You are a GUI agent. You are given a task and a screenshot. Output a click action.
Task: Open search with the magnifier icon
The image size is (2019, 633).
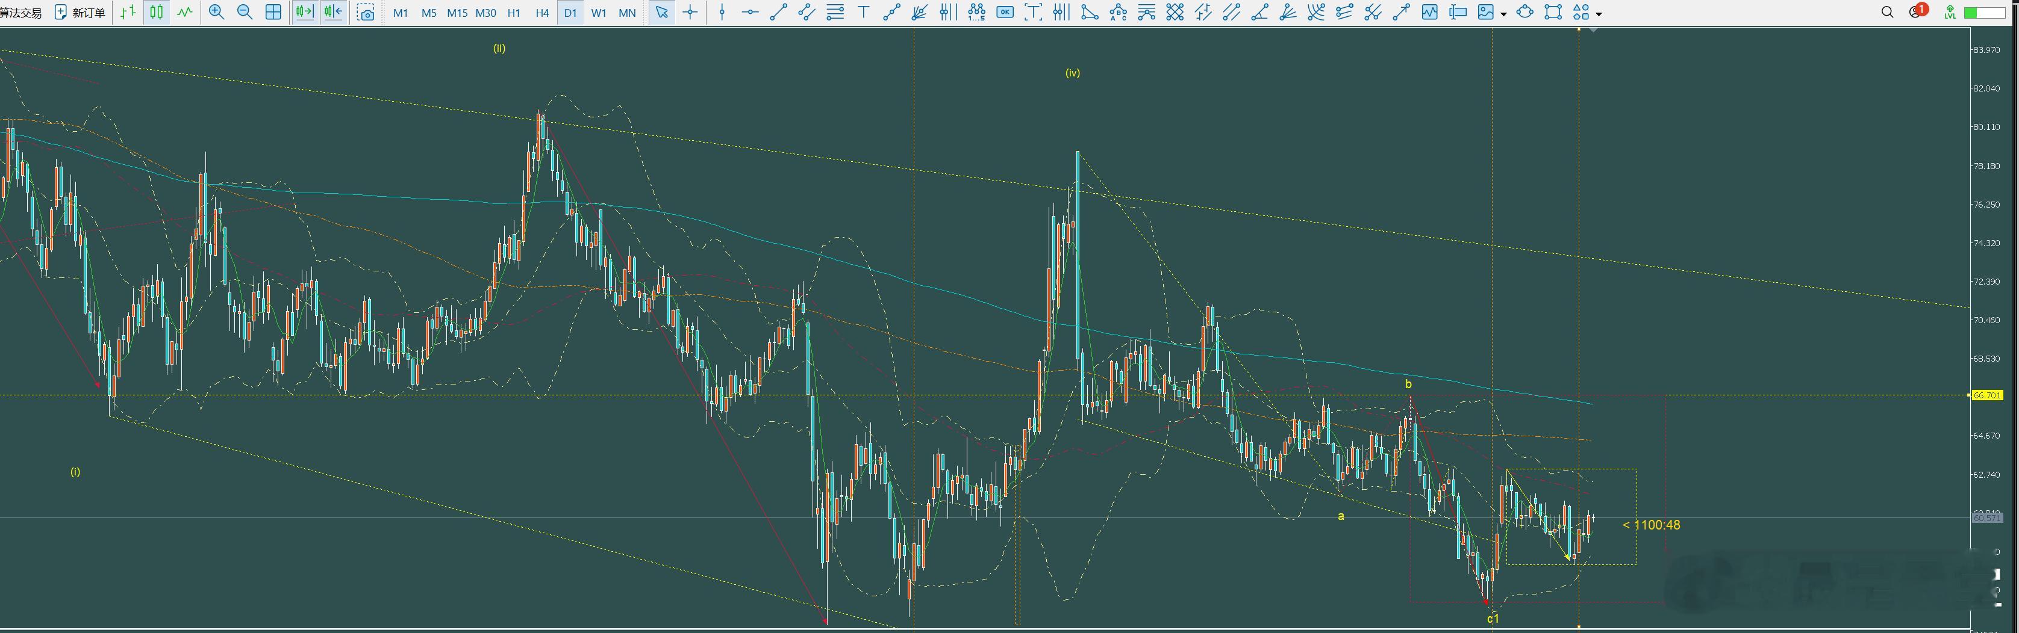coord(1887,12)
